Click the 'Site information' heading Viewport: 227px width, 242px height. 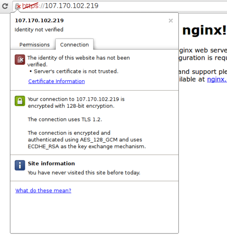[51, 164]
